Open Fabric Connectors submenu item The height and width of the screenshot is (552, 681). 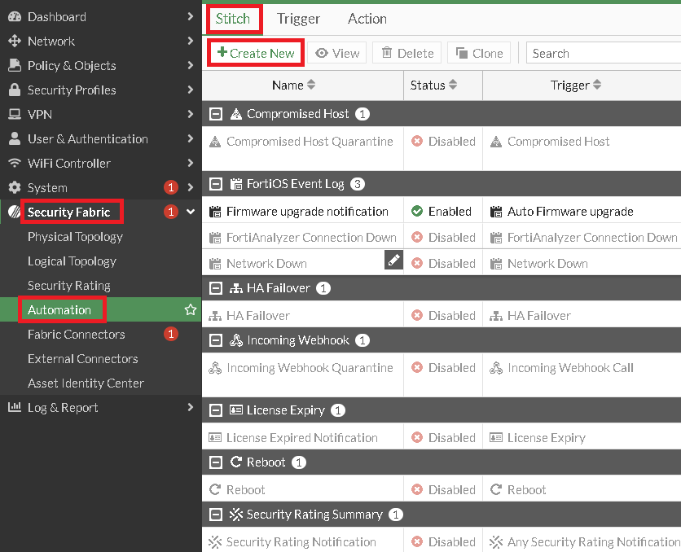point(76,334)
